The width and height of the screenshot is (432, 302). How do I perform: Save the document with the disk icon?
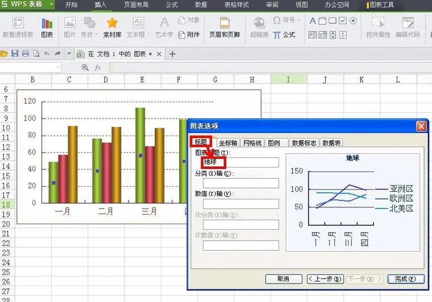point(15,53)
